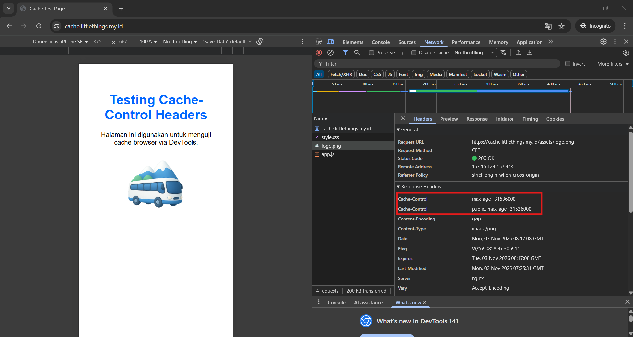Toggle the network filter funnel icon
This screenshot has height=337, width=633.
345,52
